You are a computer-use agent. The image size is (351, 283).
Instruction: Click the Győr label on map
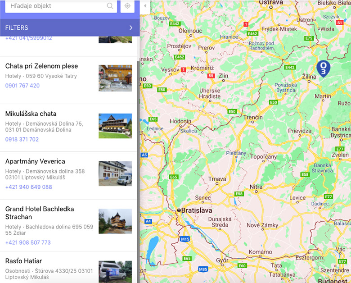point(222,260)
